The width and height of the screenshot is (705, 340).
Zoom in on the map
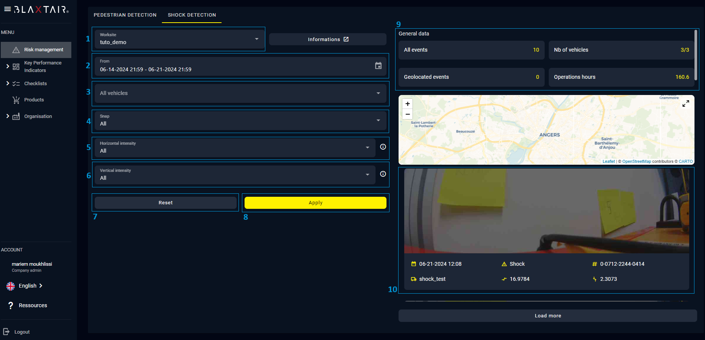click(408, 104)
